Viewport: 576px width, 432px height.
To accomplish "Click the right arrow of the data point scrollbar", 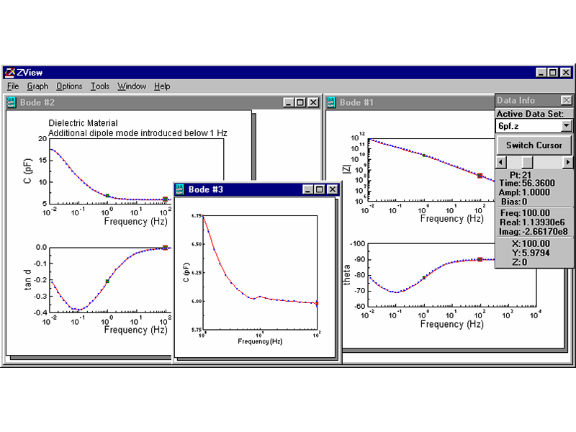I will pos(567,162).
